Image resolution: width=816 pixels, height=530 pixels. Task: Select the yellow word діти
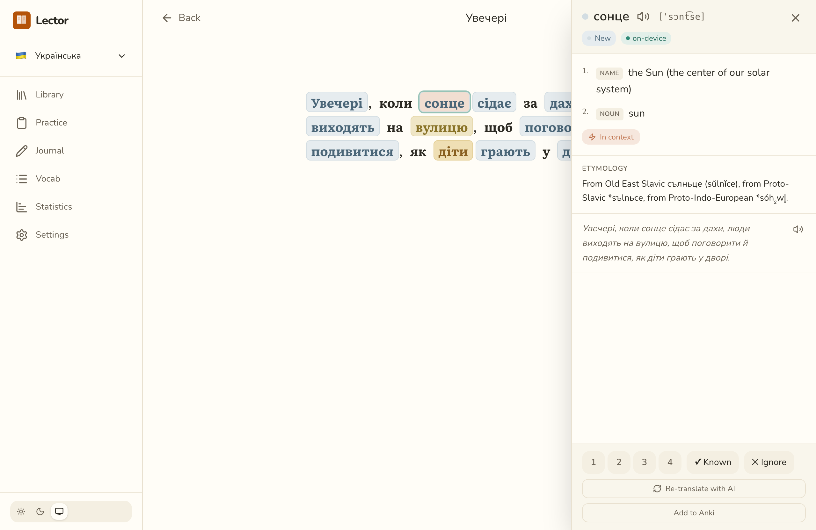pyautogui.click(x=453, y=151)
